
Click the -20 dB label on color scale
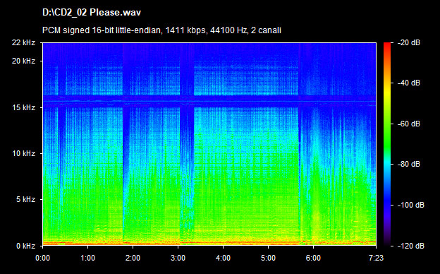(x=409, y=42)
